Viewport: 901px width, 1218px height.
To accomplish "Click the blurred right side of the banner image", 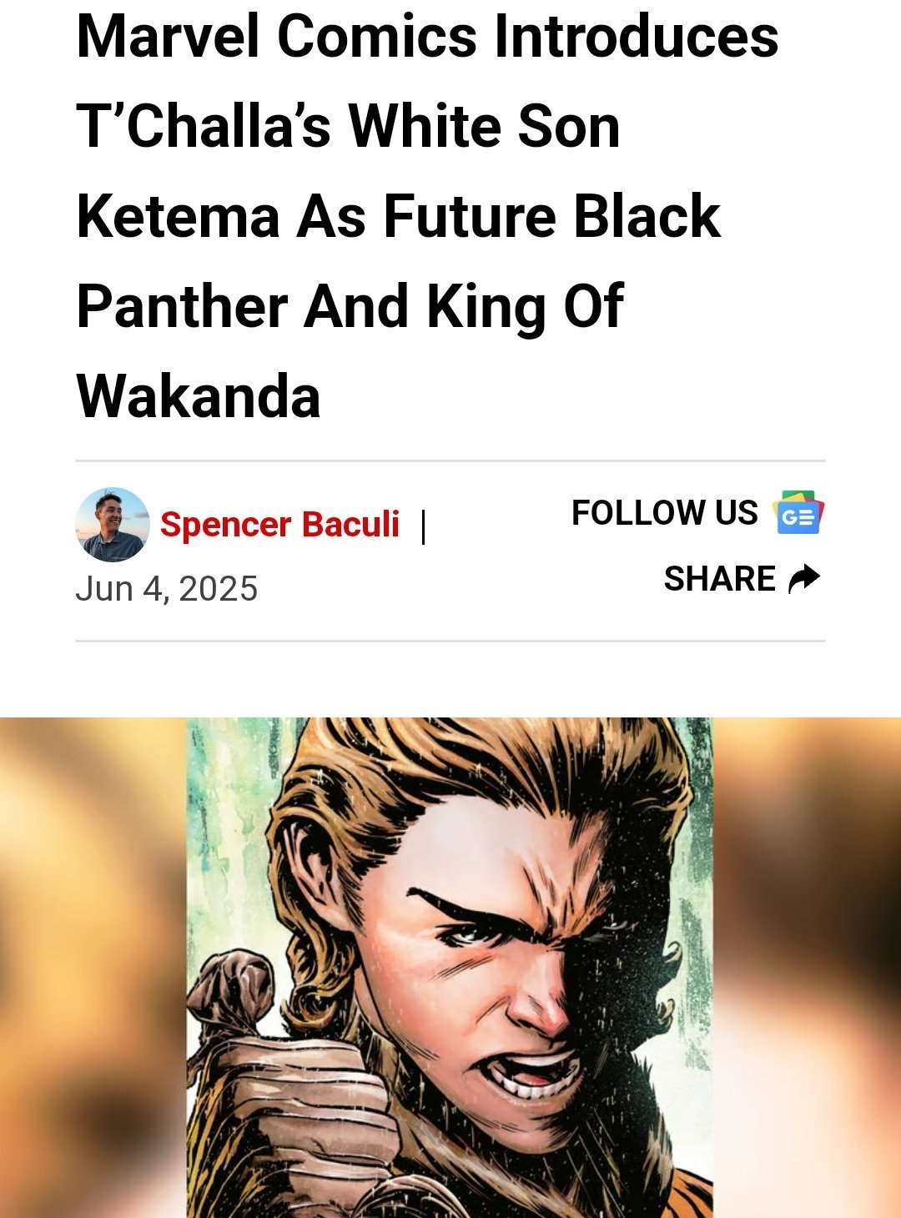I will point(807,968).
